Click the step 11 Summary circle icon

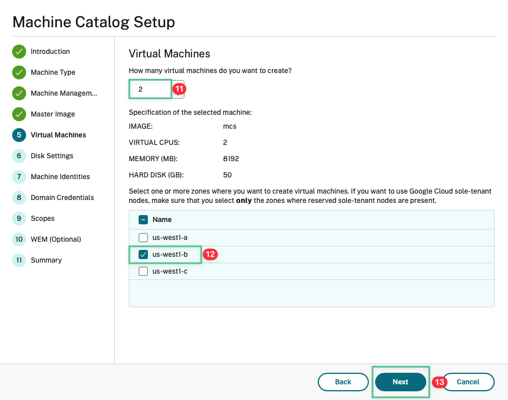click(x=19, y=260)
